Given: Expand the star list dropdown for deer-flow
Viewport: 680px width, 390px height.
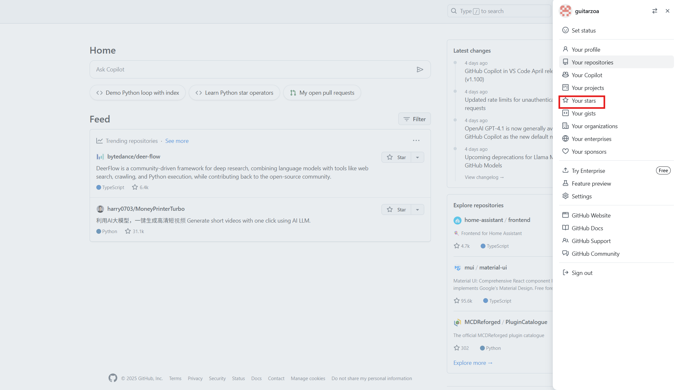Looking at the screenshot, I should tap(418, 157).
